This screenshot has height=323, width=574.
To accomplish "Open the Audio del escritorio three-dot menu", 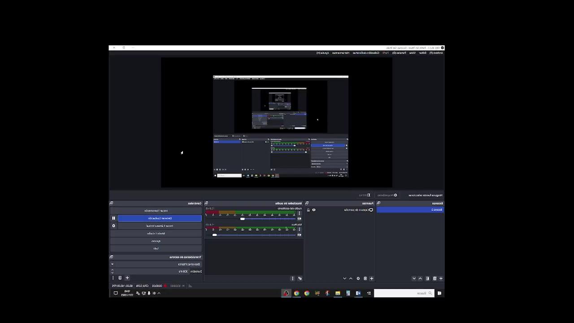I will (x=300, y=213).
